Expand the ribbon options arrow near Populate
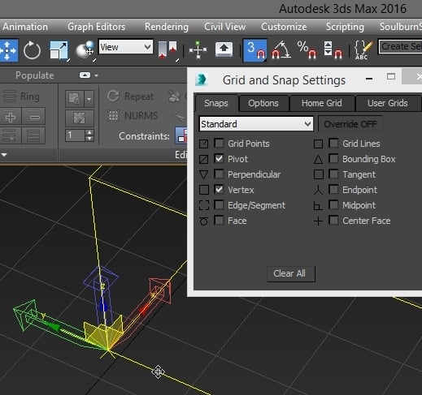Screen dimensions: 422x395 pos(97,75)
